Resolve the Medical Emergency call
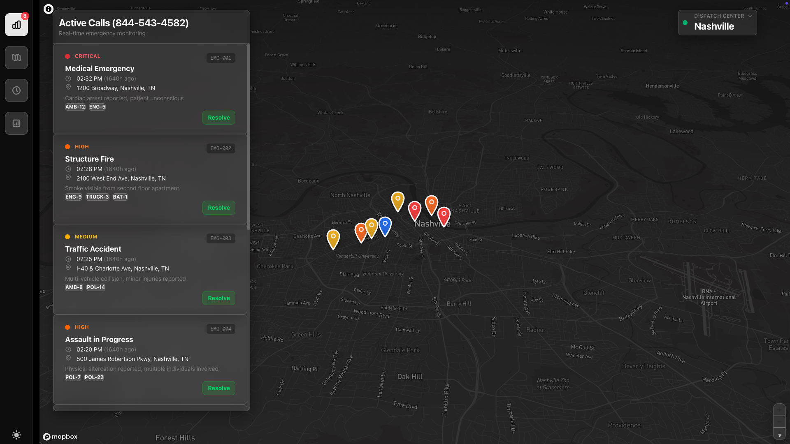Viewport: 790px width, 444px height. click(218, 118)
